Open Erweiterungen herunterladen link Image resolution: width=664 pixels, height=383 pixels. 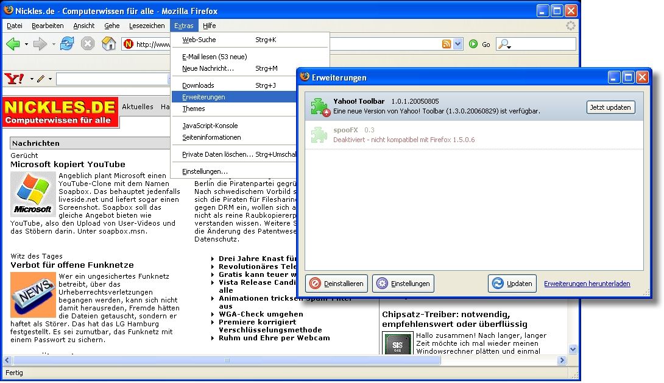587,284
